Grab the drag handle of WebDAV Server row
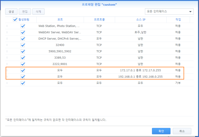Image resolution: width=199 pixels, height=137 pixels. pyautogui.click(x=7, y=32)
